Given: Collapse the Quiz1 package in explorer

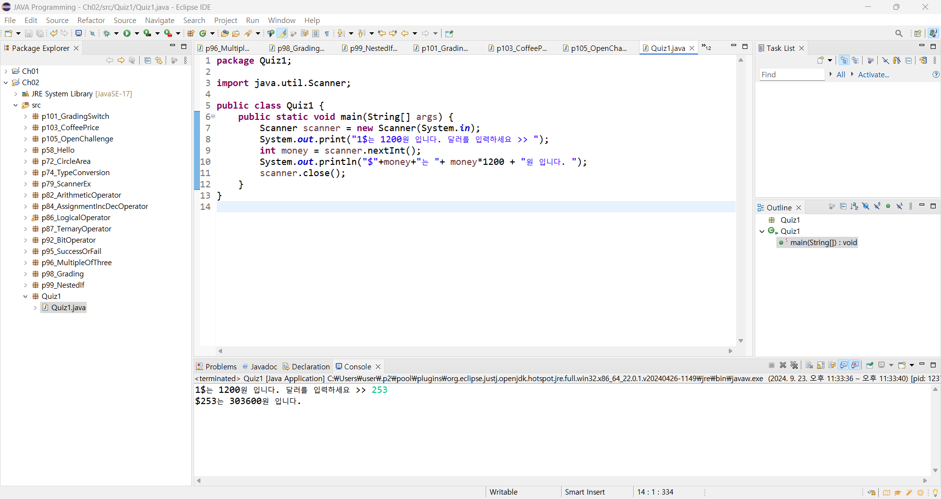Looking at the screenshot, I should tap(25, 296).
